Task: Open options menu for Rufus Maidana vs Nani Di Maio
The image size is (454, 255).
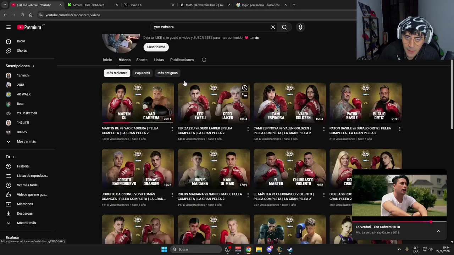Action: click(248, 195)
